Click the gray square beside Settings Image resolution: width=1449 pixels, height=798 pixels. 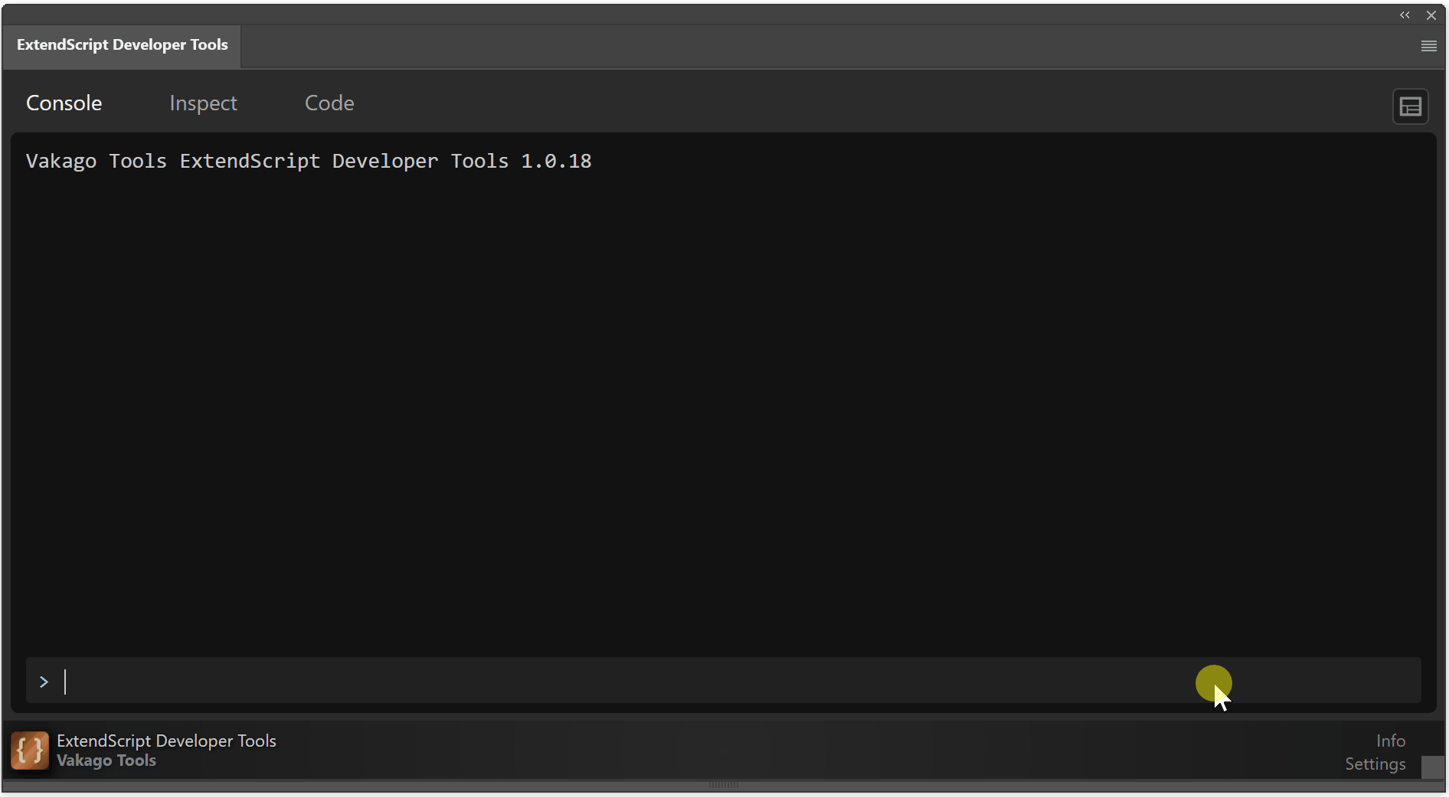tap(1432, 767)
